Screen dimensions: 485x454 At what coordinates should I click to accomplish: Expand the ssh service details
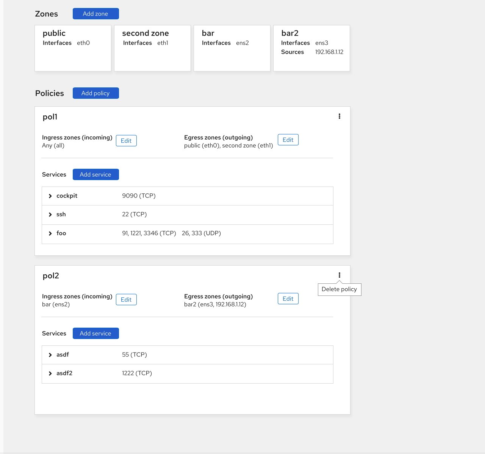pos(50,215)
